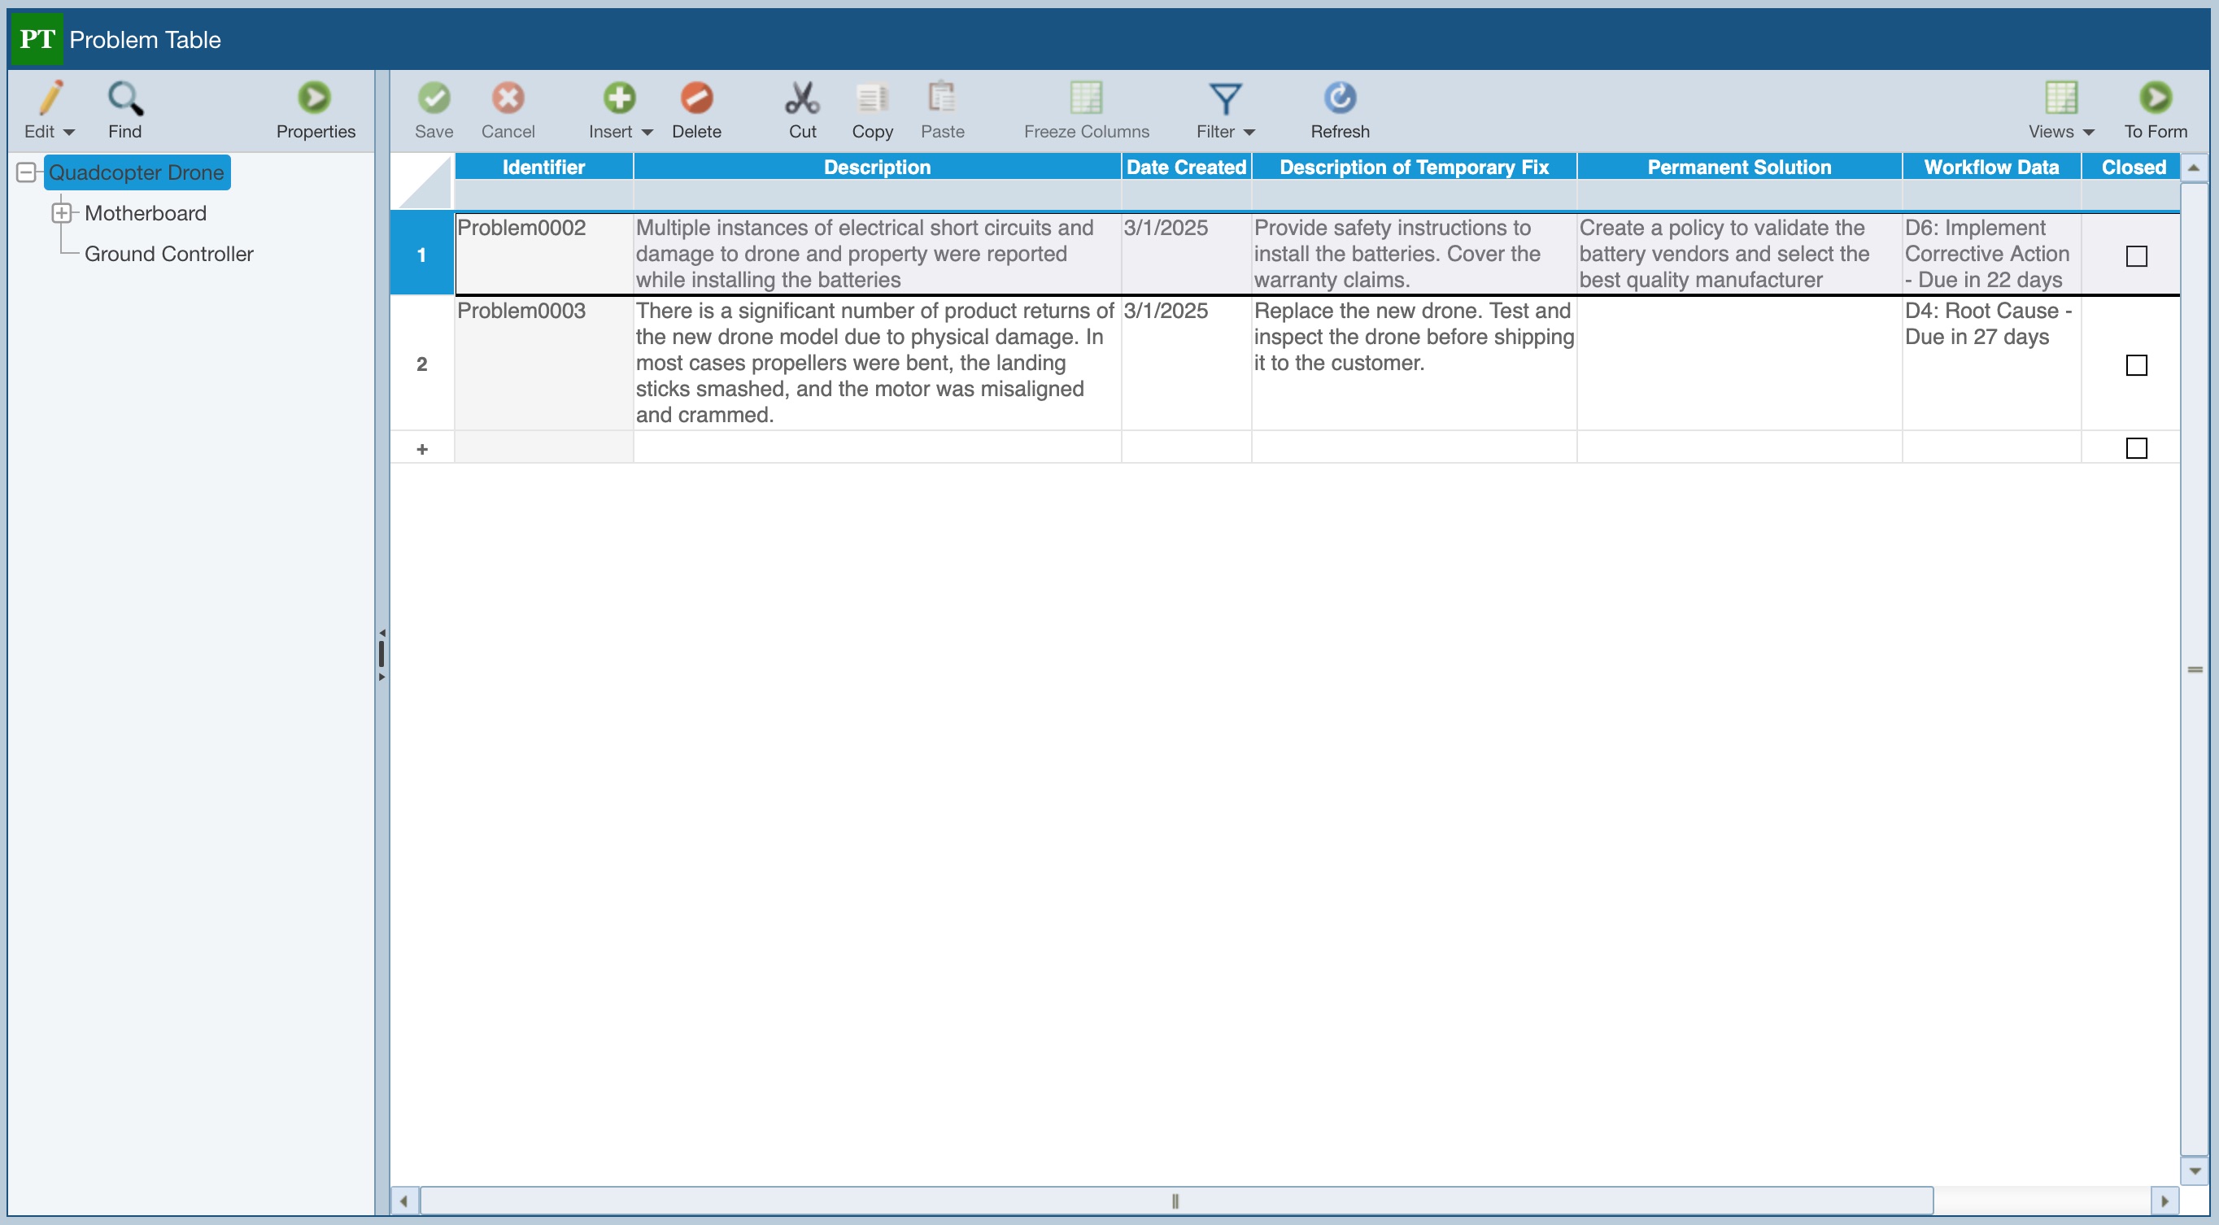Image resolution: width=2219 pixels, height=1225 pixels.
Task: Click 'Create a policy to validate' cell
Action: tap(1739, 254)
